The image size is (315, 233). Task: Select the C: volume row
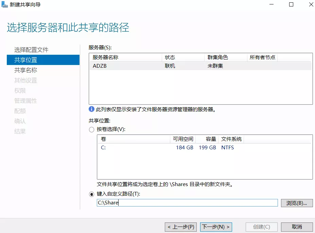204,148
